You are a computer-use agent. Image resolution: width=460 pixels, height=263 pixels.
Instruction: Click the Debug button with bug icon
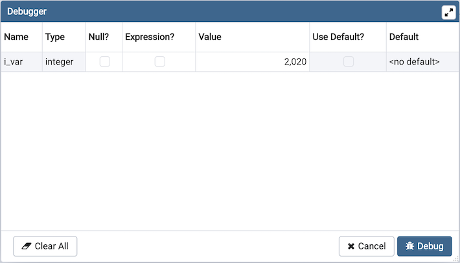pos(424,246)
